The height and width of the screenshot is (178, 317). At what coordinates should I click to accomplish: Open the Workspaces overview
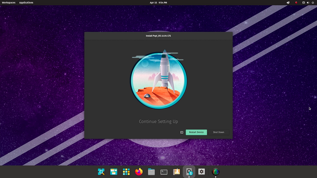click(x=8, y=2)
